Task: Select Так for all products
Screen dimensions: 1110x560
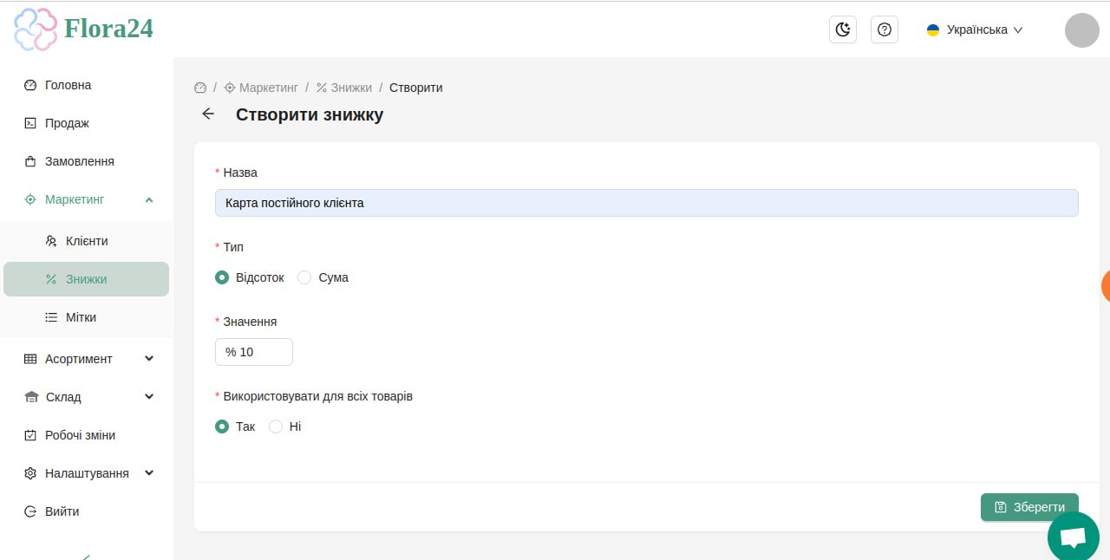Action: pyautogui.click(x=222, y=427)
